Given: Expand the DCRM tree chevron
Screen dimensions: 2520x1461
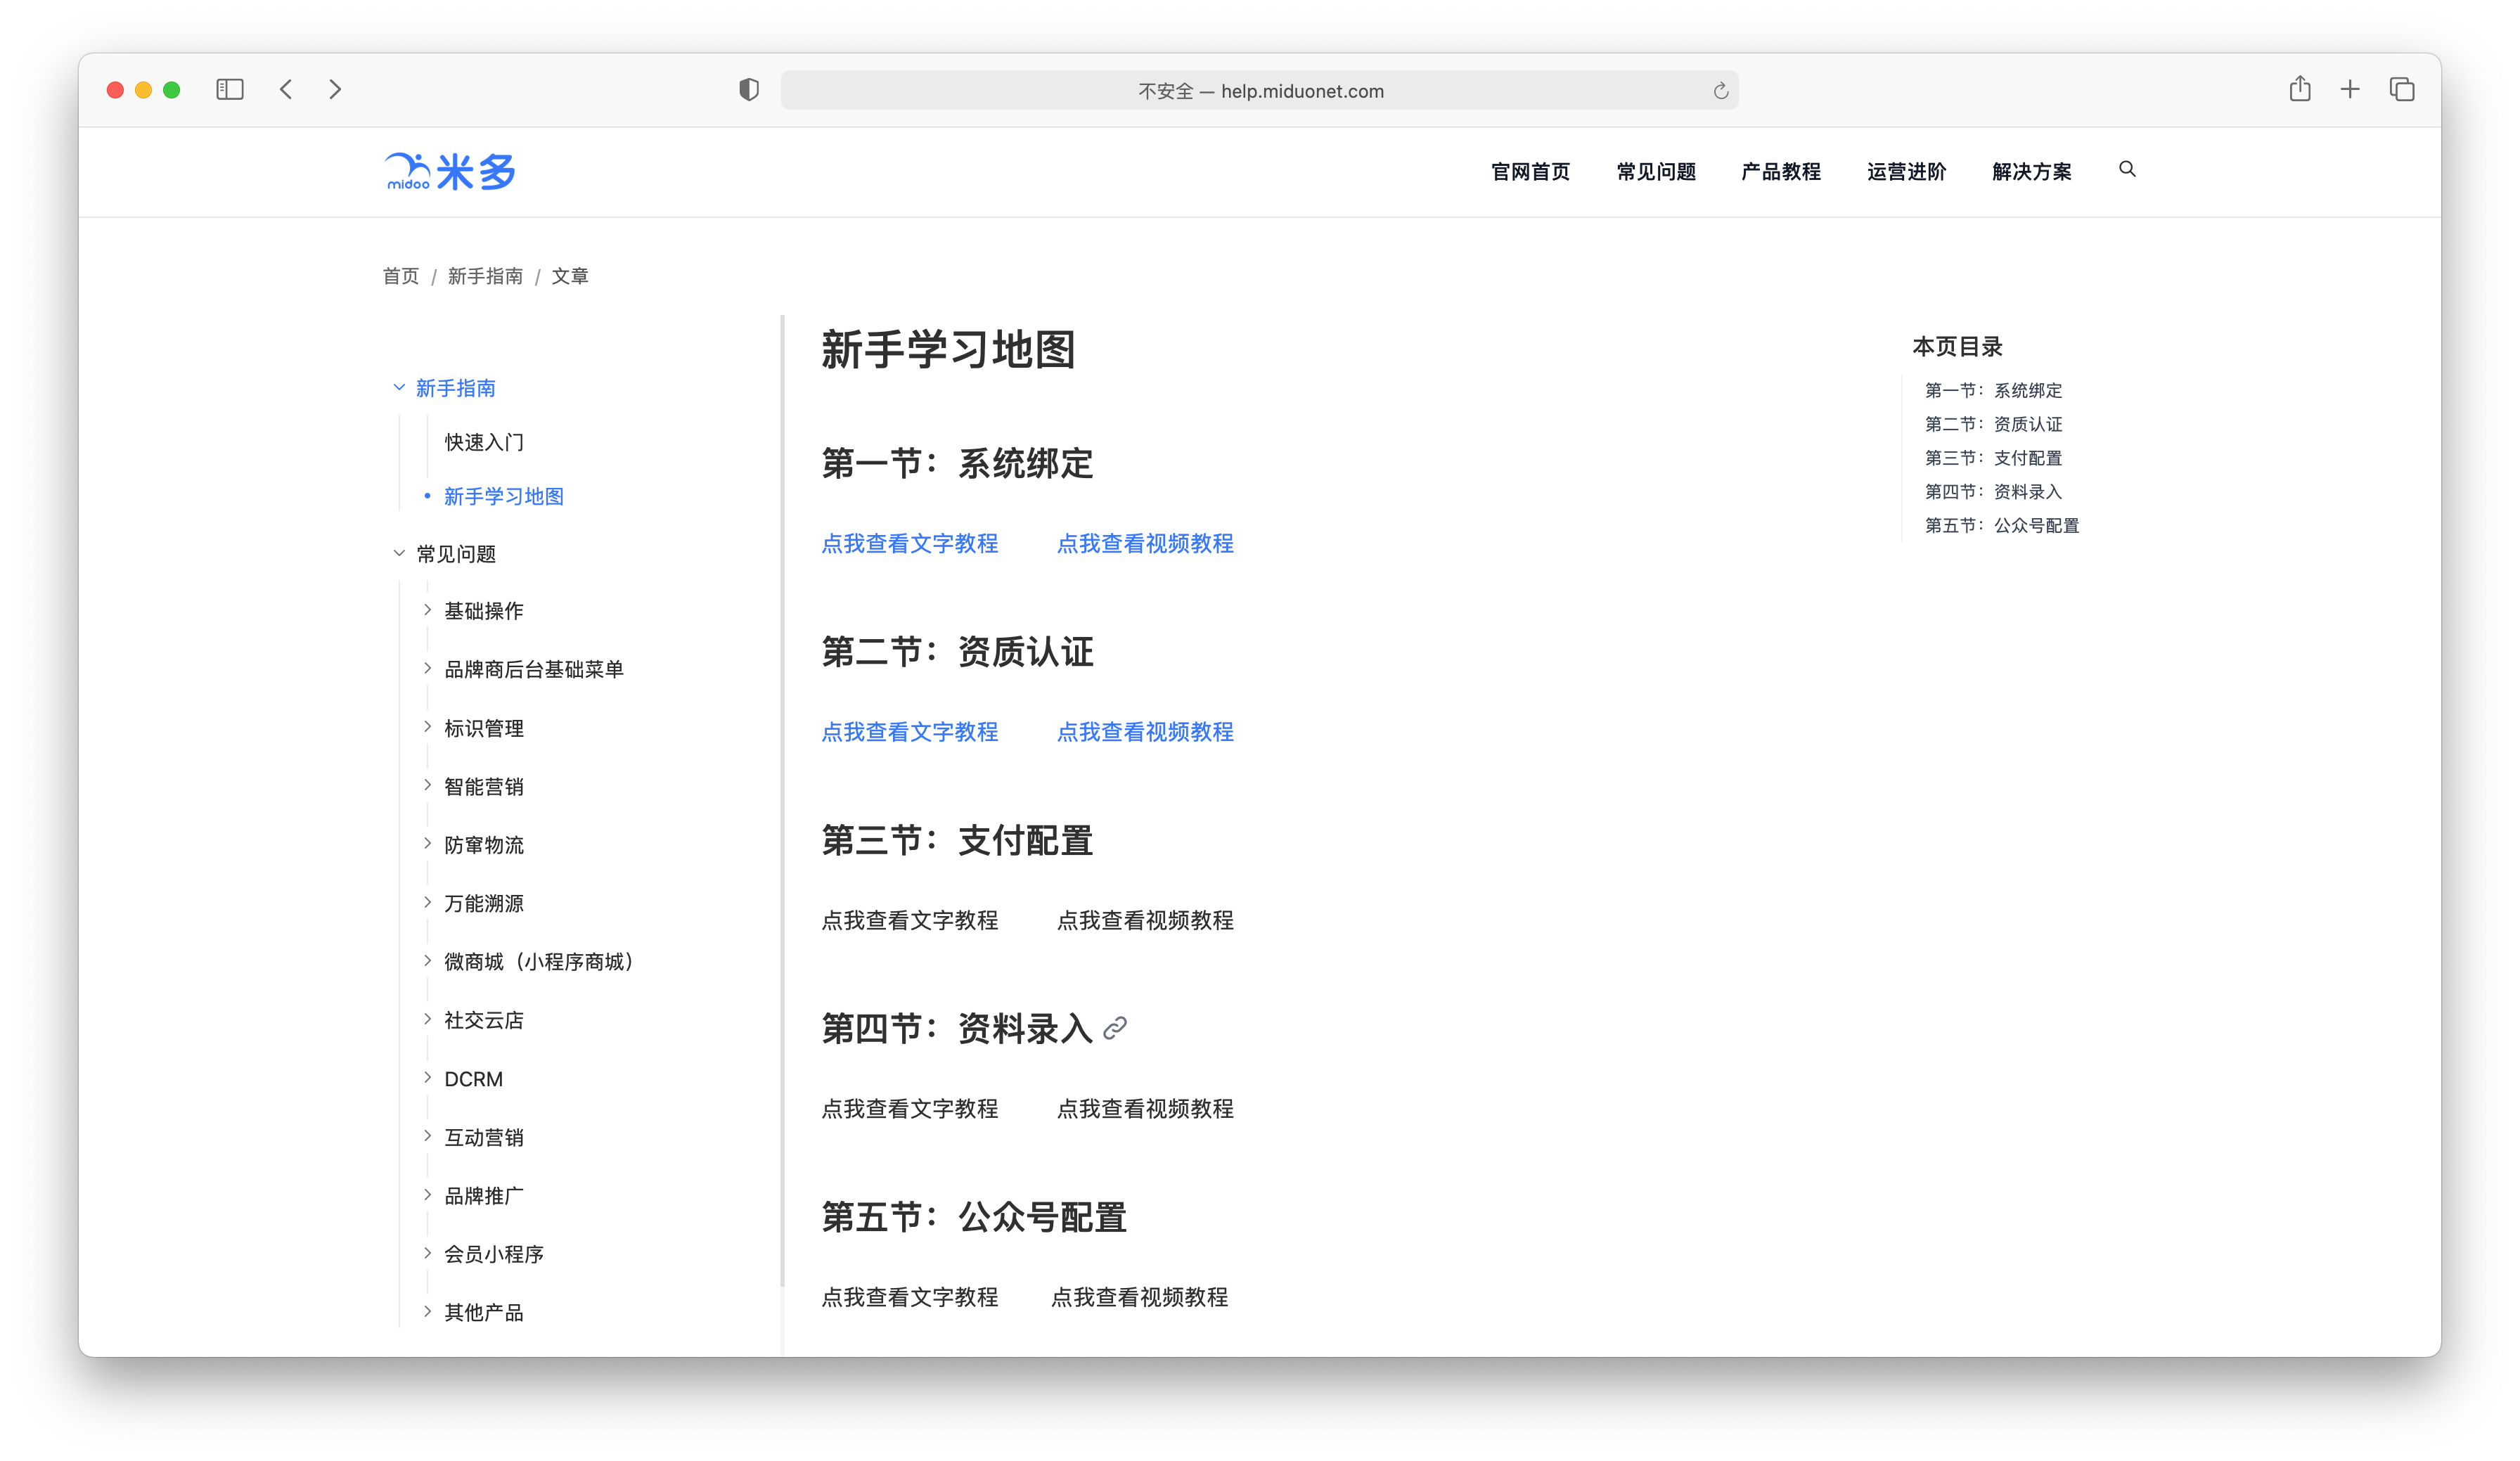Looking at the screenshot, I should [427, 1078].
